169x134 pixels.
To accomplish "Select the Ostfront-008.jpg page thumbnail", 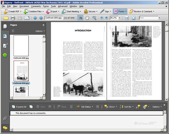I will tap(21, 46).
